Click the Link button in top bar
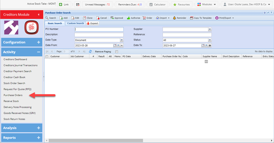Viewport: 274px width, 143px height. [x=64, y=5]
